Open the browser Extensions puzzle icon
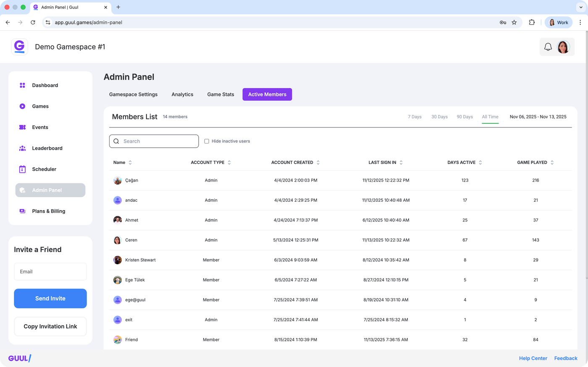 (x=532, y=23)
